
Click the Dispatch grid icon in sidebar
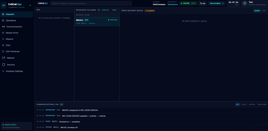click(x=3, y=14)
